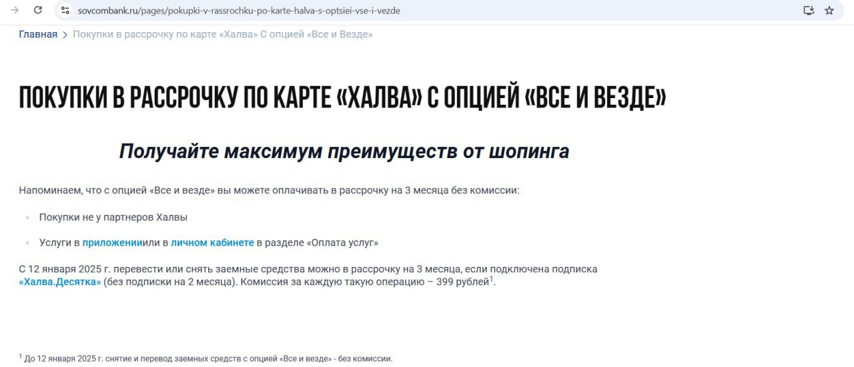This screenshot has width=854, height=367.
Task: Open site information icon beside the URL
Action: [x=65, y=10]
